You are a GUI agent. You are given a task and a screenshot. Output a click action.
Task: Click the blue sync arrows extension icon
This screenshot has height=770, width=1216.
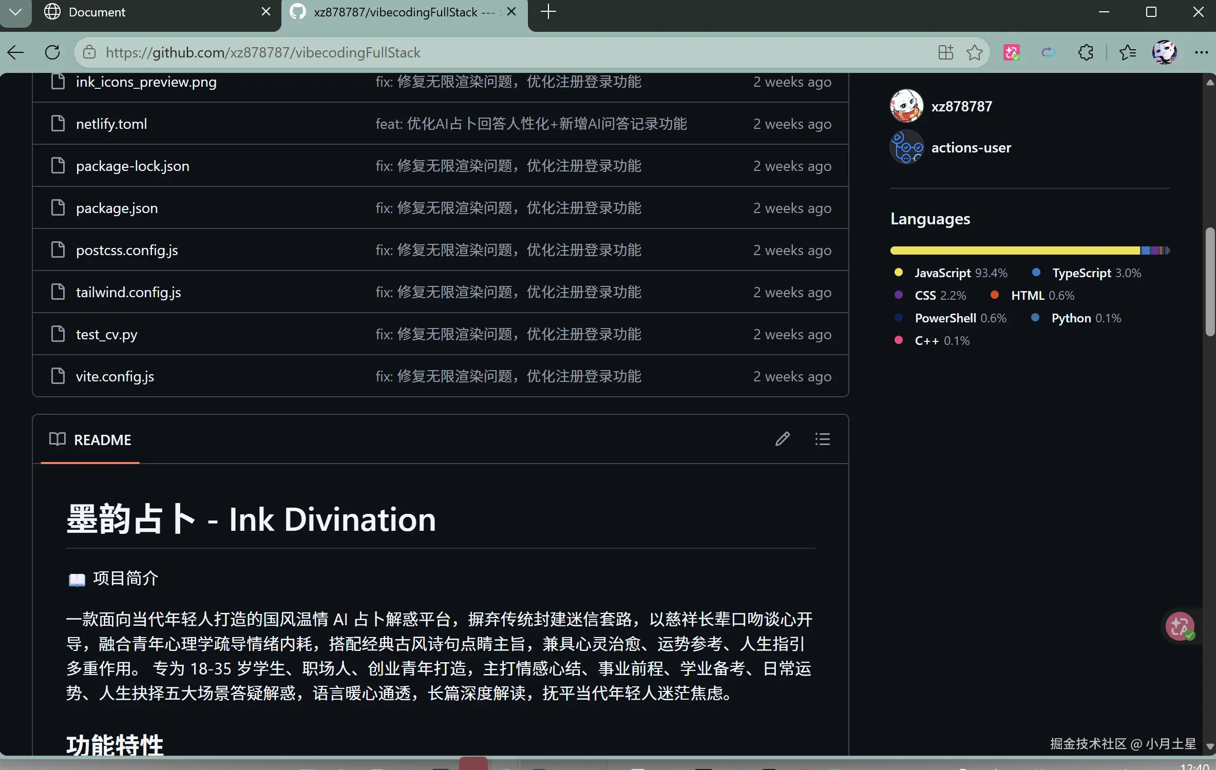pyautogui.click(x=1048, y=52)
